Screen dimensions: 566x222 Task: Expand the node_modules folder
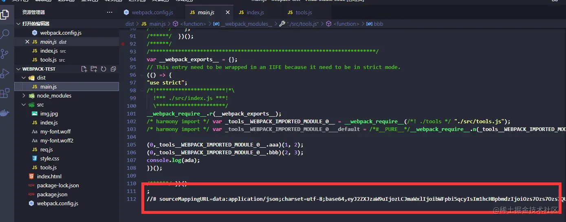24,95
